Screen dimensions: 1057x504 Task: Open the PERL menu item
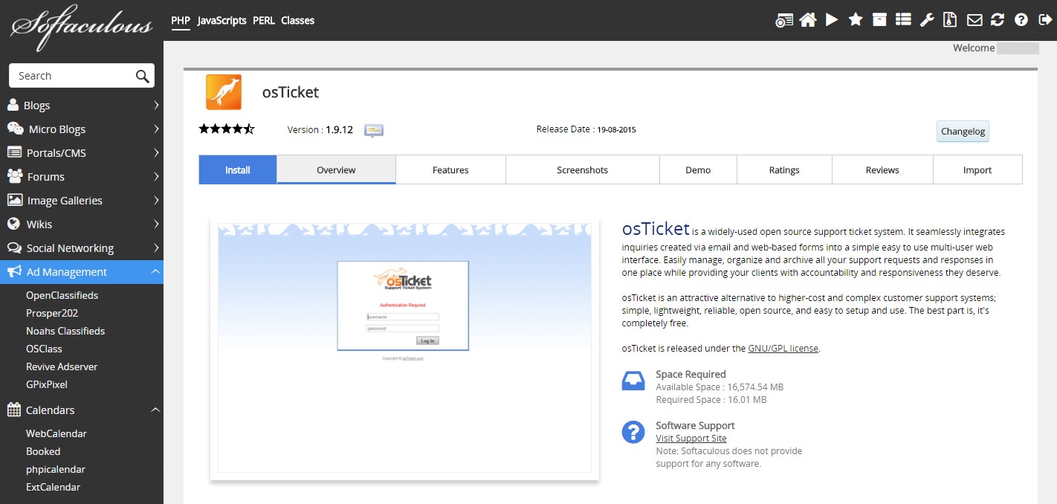click(x=263, y=21)
